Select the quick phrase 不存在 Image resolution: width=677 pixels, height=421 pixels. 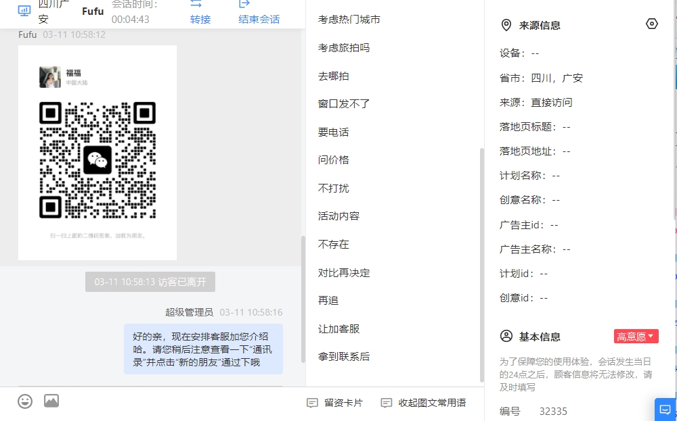(333, 245)
